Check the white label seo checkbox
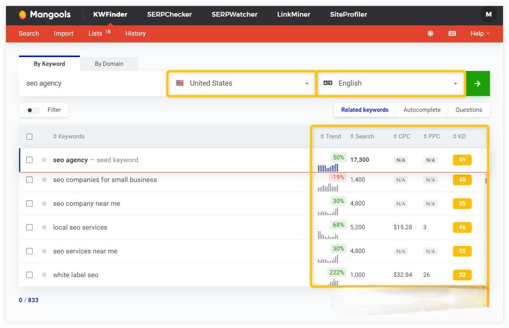 click(x=29, y=275)
